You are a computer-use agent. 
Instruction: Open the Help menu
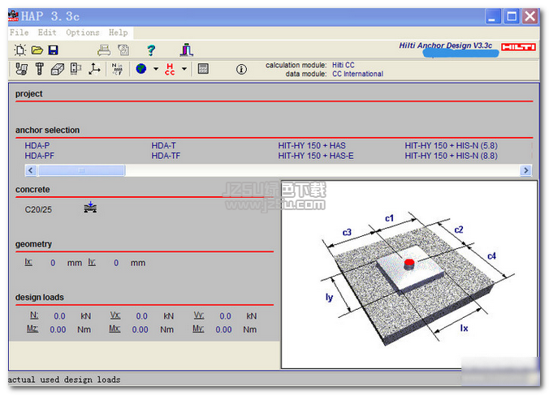click(118, 32)
